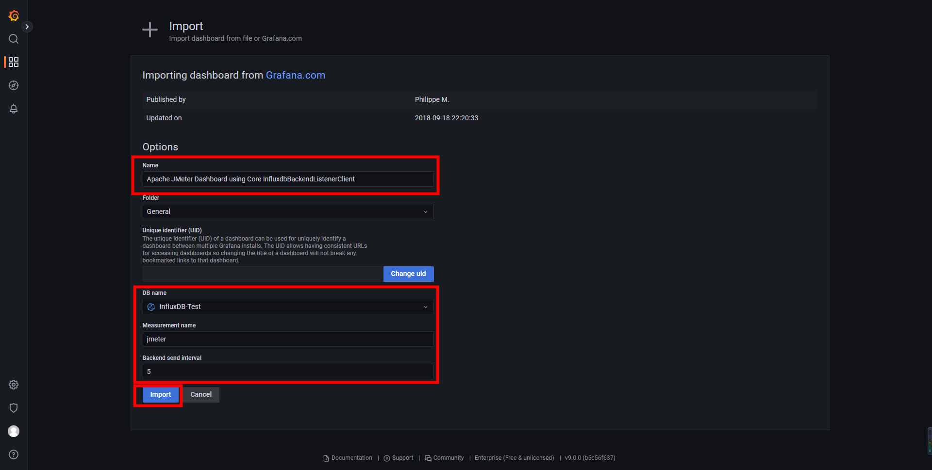
Task: Open the Documentation footer link
Action: 348,458
